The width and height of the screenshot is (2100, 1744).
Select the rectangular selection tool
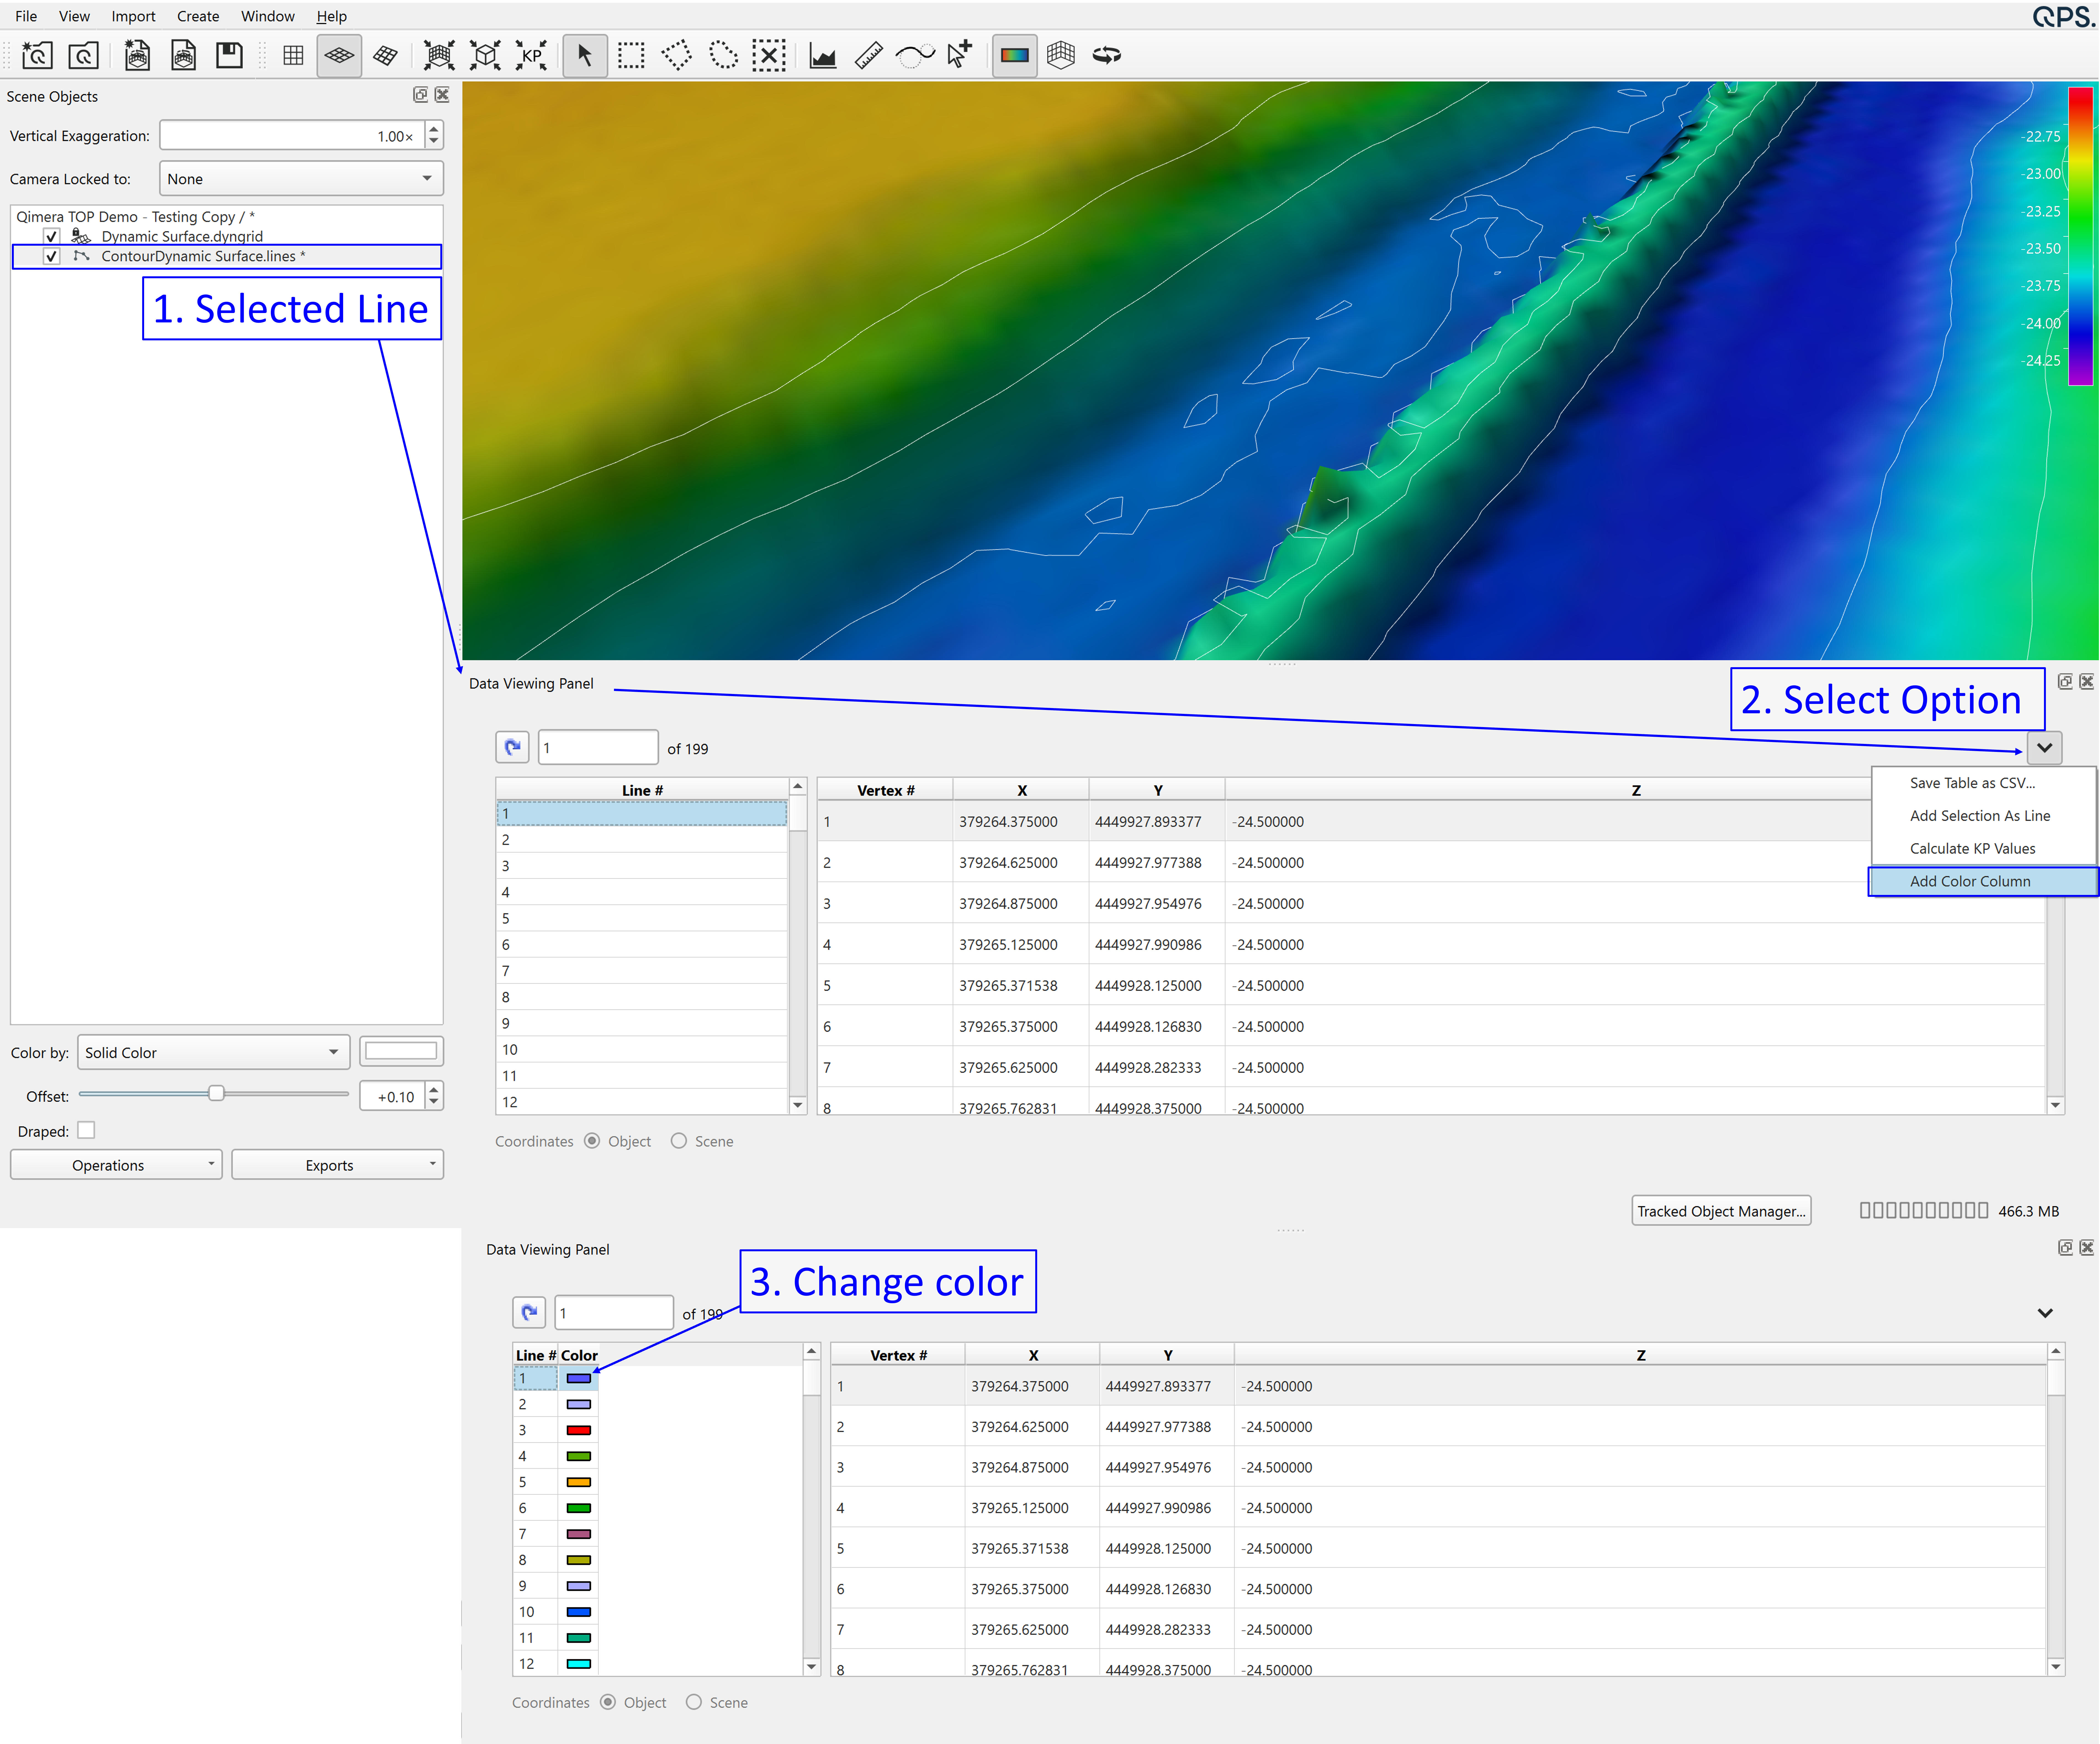pos(631,55)
